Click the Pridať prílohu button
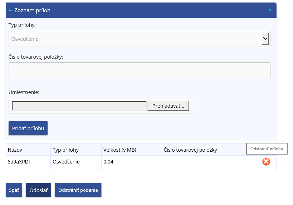This screenshot has width=293, height=205. click(x=28, y=128)
